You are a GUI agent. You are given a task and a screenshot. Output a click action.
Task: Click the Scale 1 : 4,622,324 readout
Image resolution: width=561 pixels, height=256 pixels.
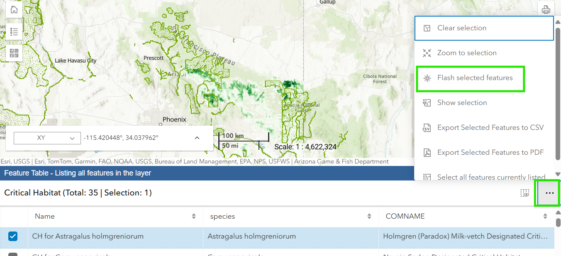coord(305,147)
